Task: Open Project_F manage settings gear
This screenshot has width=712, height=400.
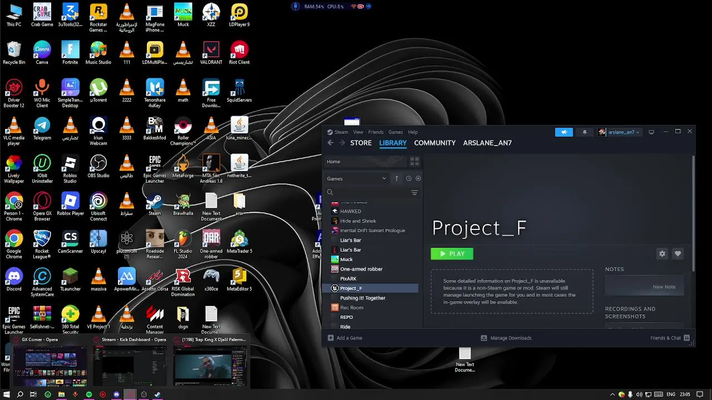Action: pos(662,253)
